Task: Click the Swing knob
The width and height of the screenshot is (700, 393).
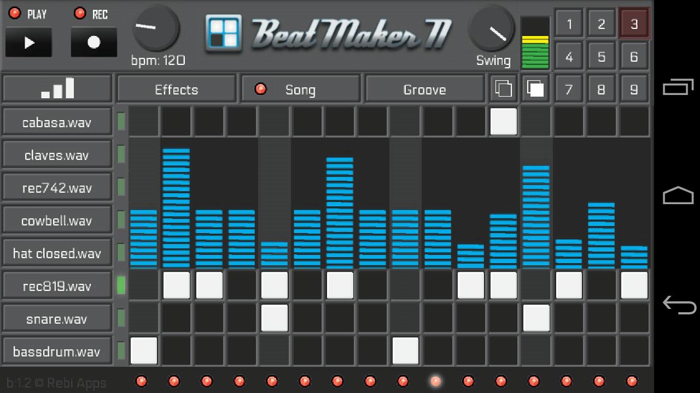Action: (x=493, y=30)
